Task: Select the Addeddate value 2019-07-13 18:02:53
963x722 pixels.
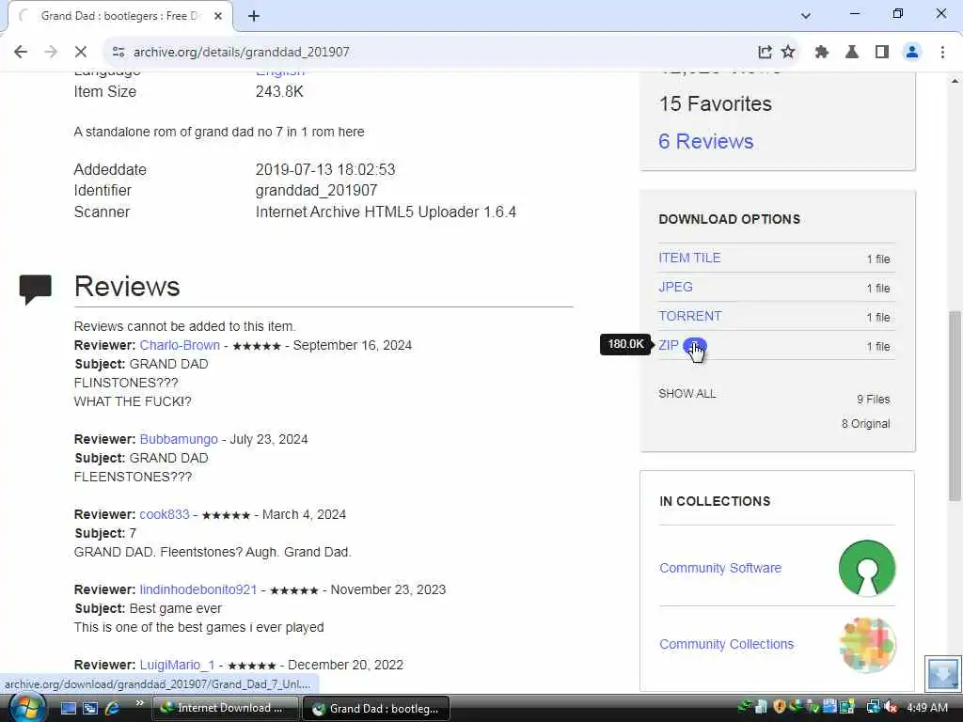Action: click(325, 169)
